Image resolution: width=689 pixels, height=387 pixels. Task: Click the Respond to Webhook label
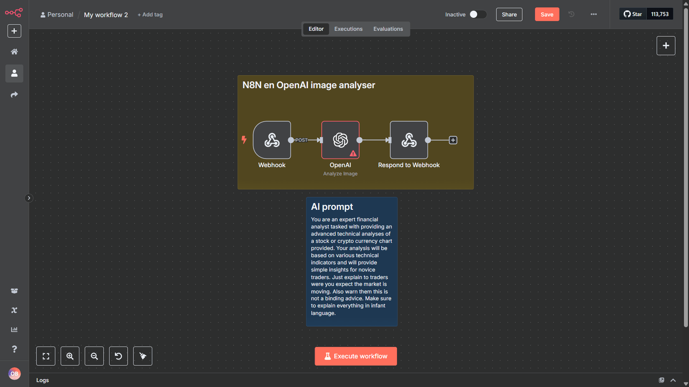[x=409, y=165]
